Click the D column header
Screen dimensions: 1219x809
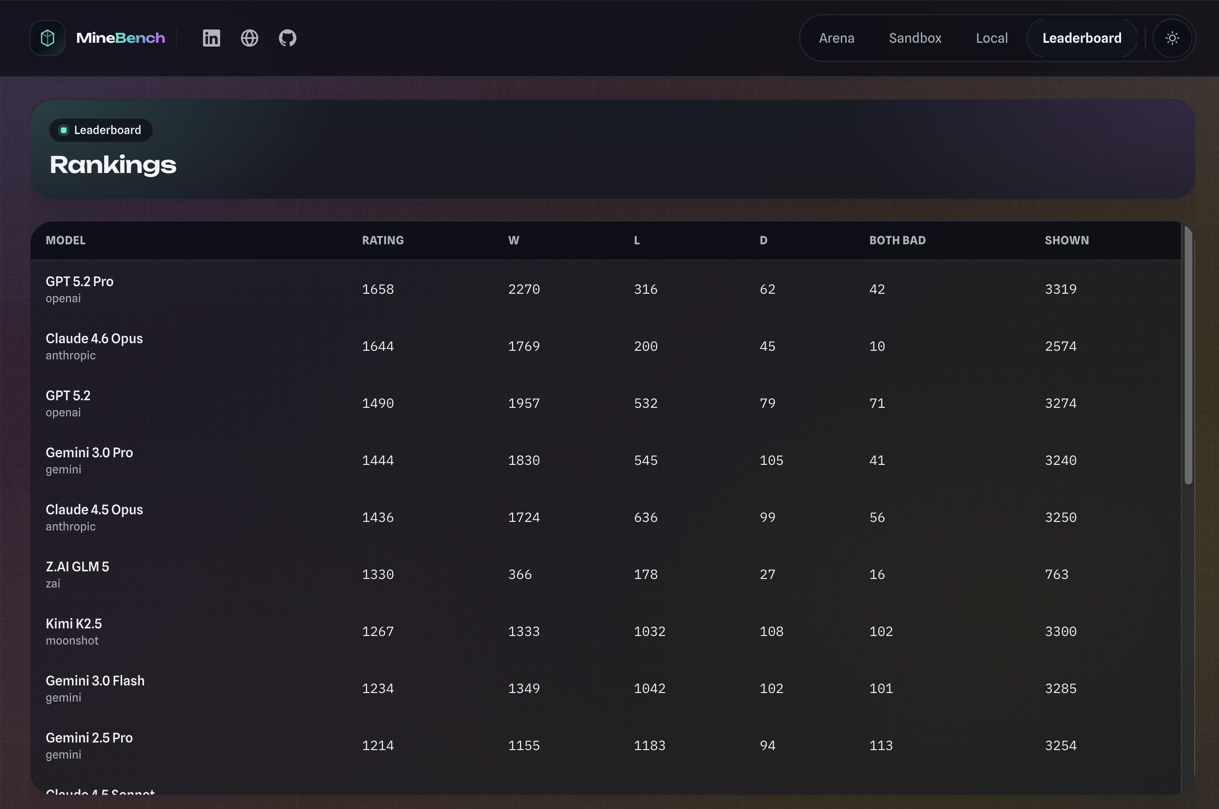763,241
